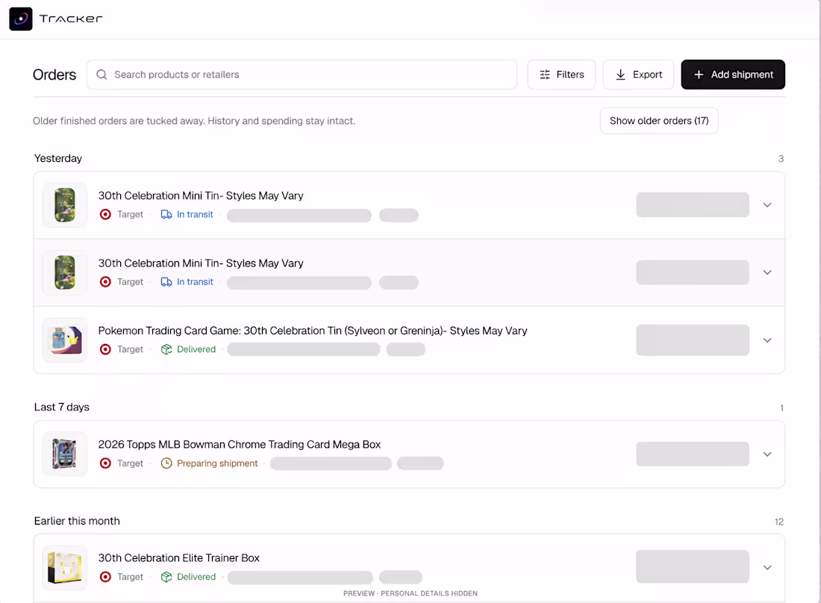Click the Orders page heading
Screen dimensions: 821x603
coord(54,75)
